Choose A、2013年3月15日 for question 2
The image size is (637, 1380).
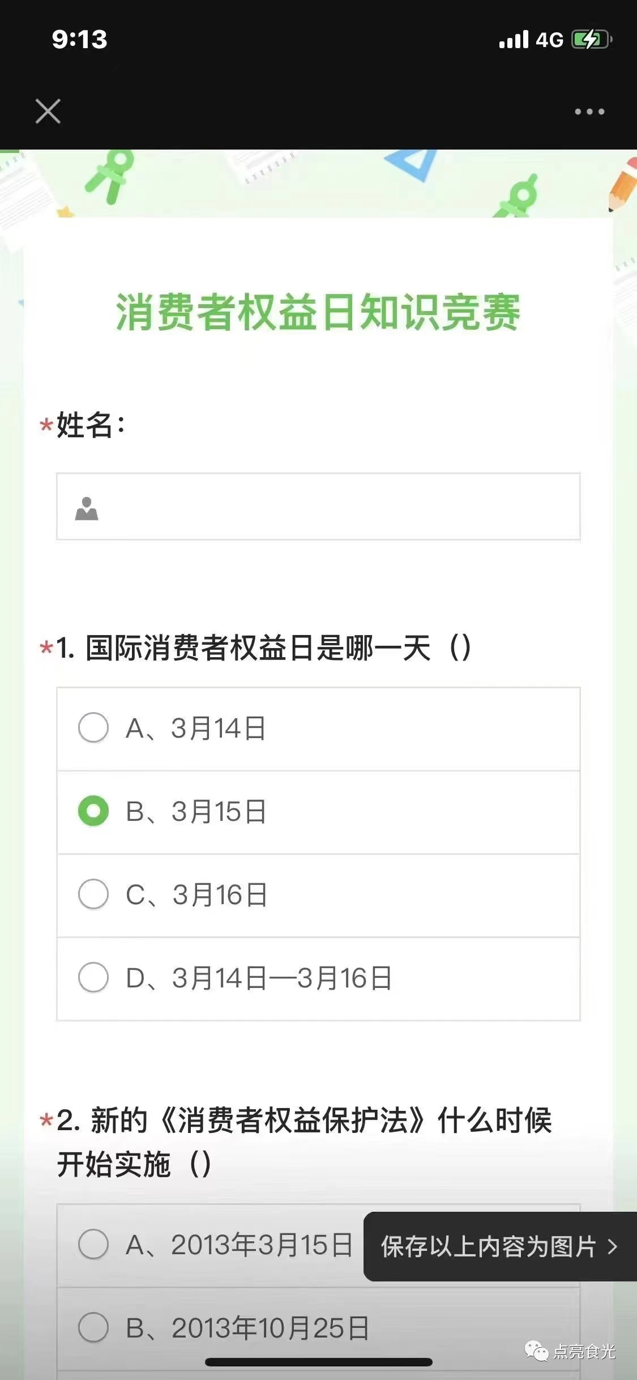(x=93, y=1244)
